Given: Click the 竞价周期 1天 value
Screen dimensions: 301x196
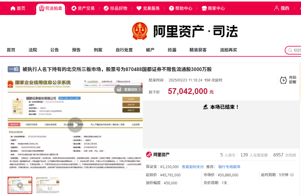Looking at the screenshot, I should 224,183.
